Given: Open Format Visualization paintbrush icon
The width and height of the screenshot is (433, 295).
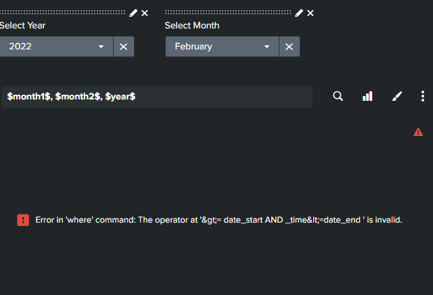Looking at the screenshot, I should [397, 97].
